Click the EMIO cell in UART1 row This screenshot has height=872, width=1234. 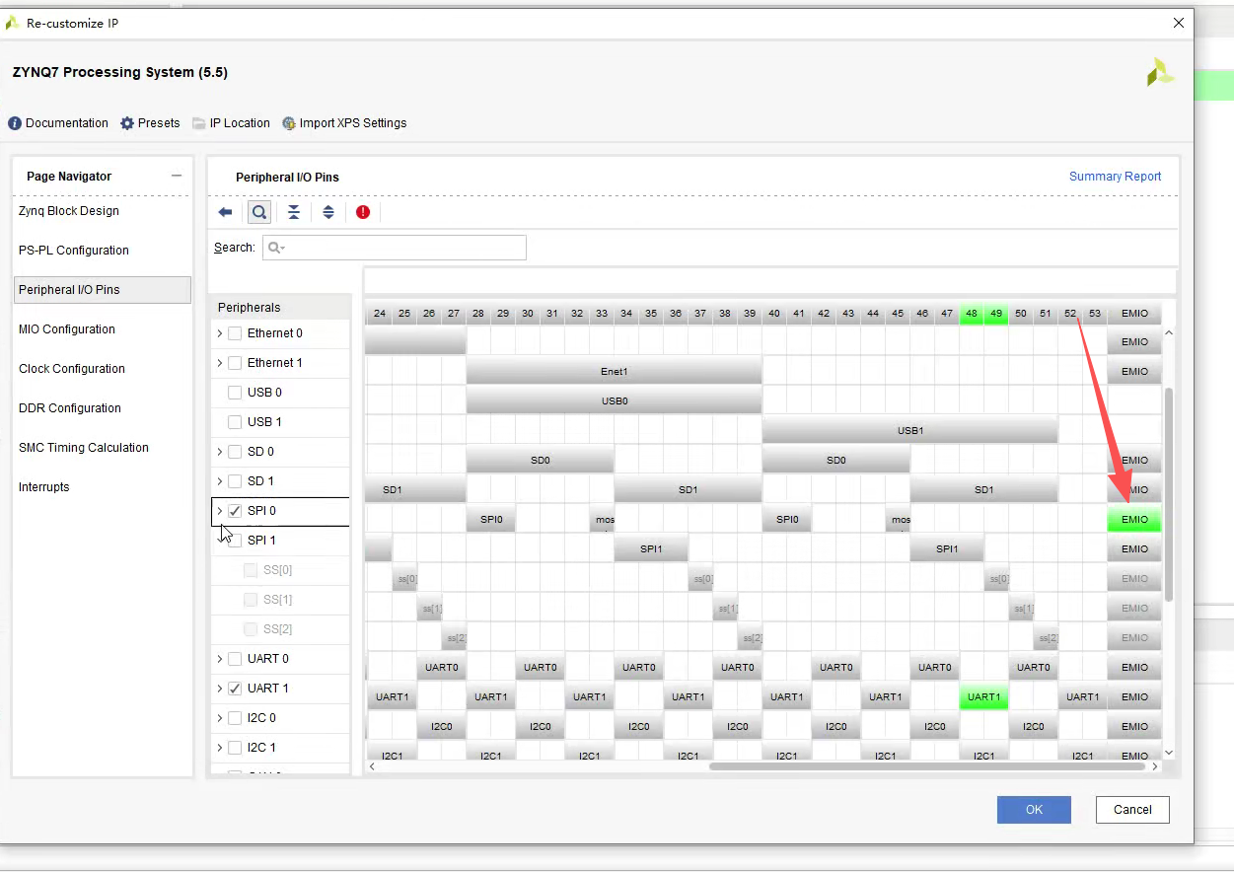[x=1134, y=697]
